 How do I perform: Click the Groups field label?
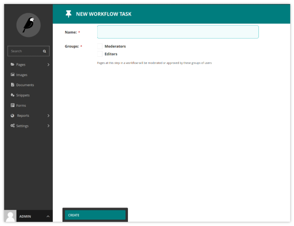[x=72, y=47]
